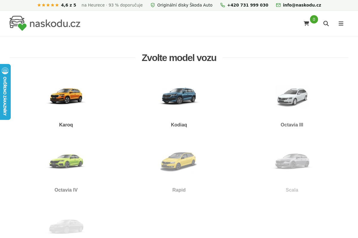
Task: Select the orange Karoq car image
Action: pyautogui.click(x=66, y=96)
